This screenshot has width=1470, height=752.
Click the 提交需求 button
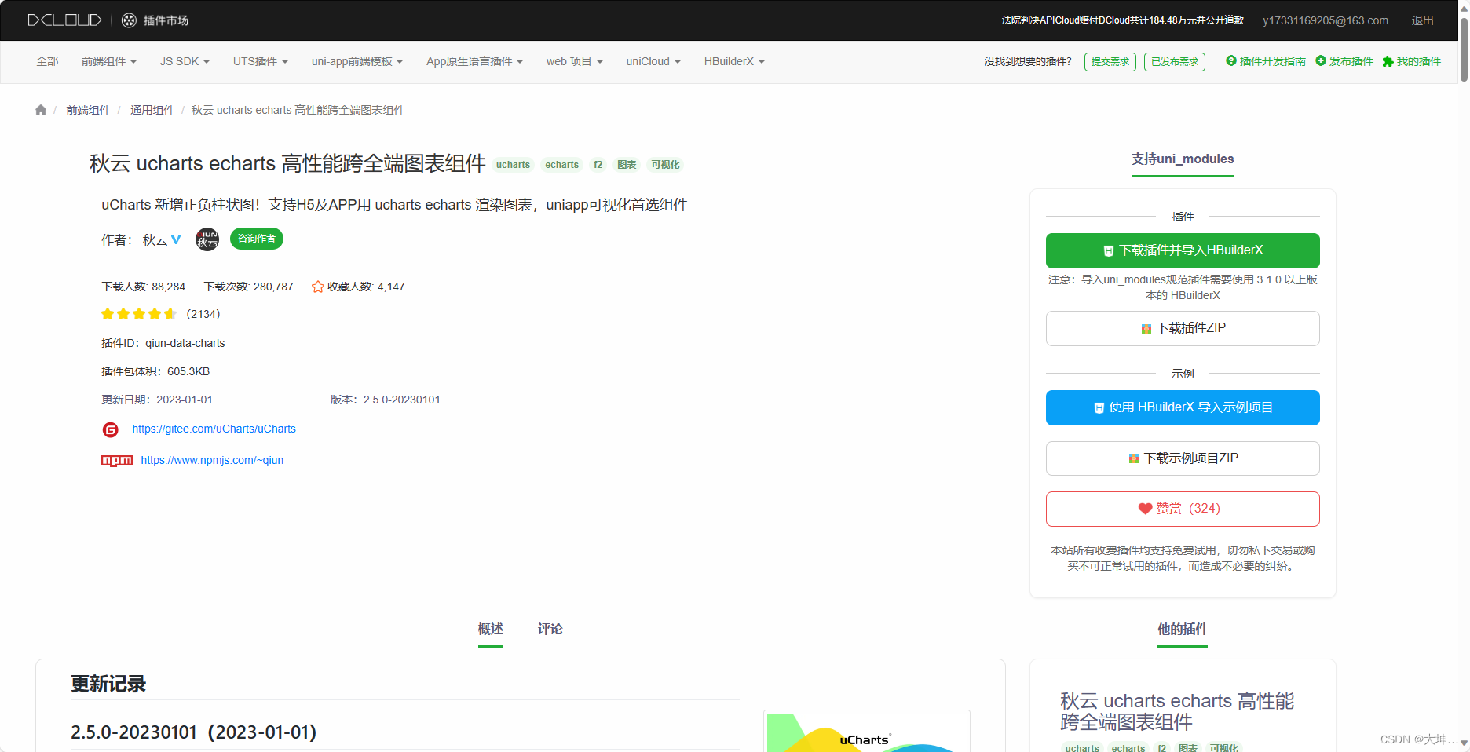tap(1110, 62)
